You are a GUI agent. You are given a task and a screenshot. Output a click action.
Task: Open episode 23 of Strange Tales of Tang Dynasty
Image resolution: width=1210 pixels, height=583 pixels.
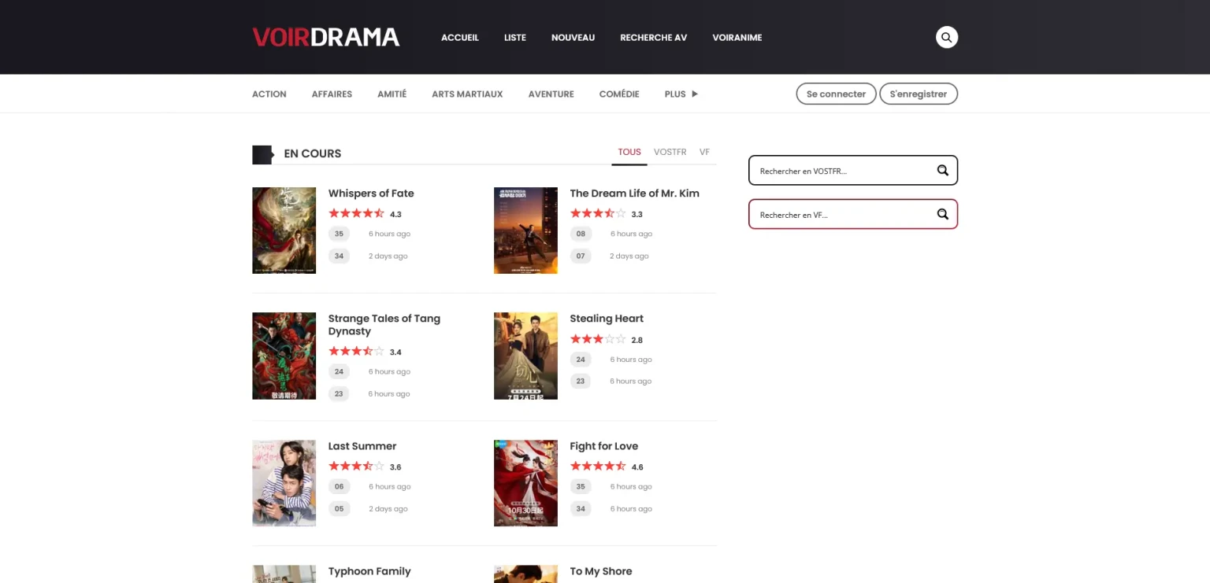tap(339, 393)
